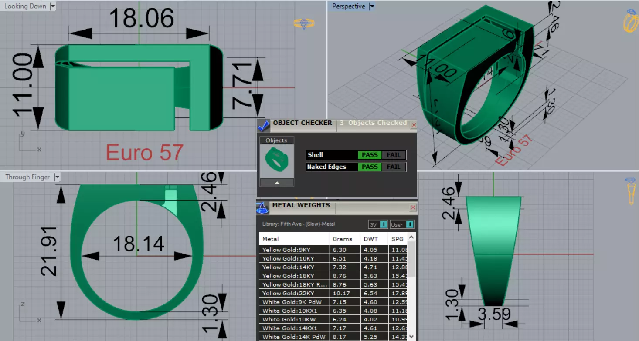Click the DWT column header

tap(374, 239)
